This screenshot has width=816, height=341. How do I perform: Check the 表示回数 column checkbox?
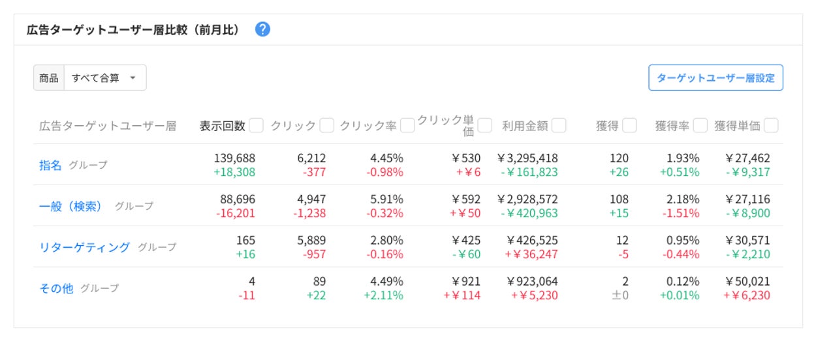coord(256,125)
